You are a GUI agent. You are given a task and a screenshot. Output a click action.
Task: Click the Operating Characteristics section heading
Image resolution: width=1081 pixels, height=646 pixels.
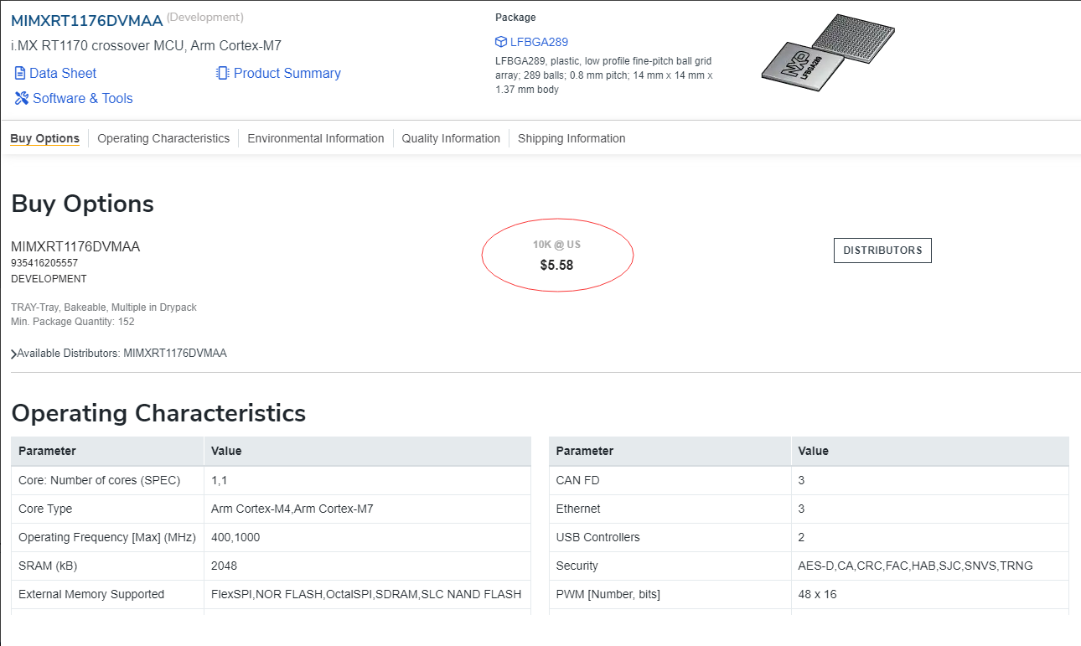point(158,413)
